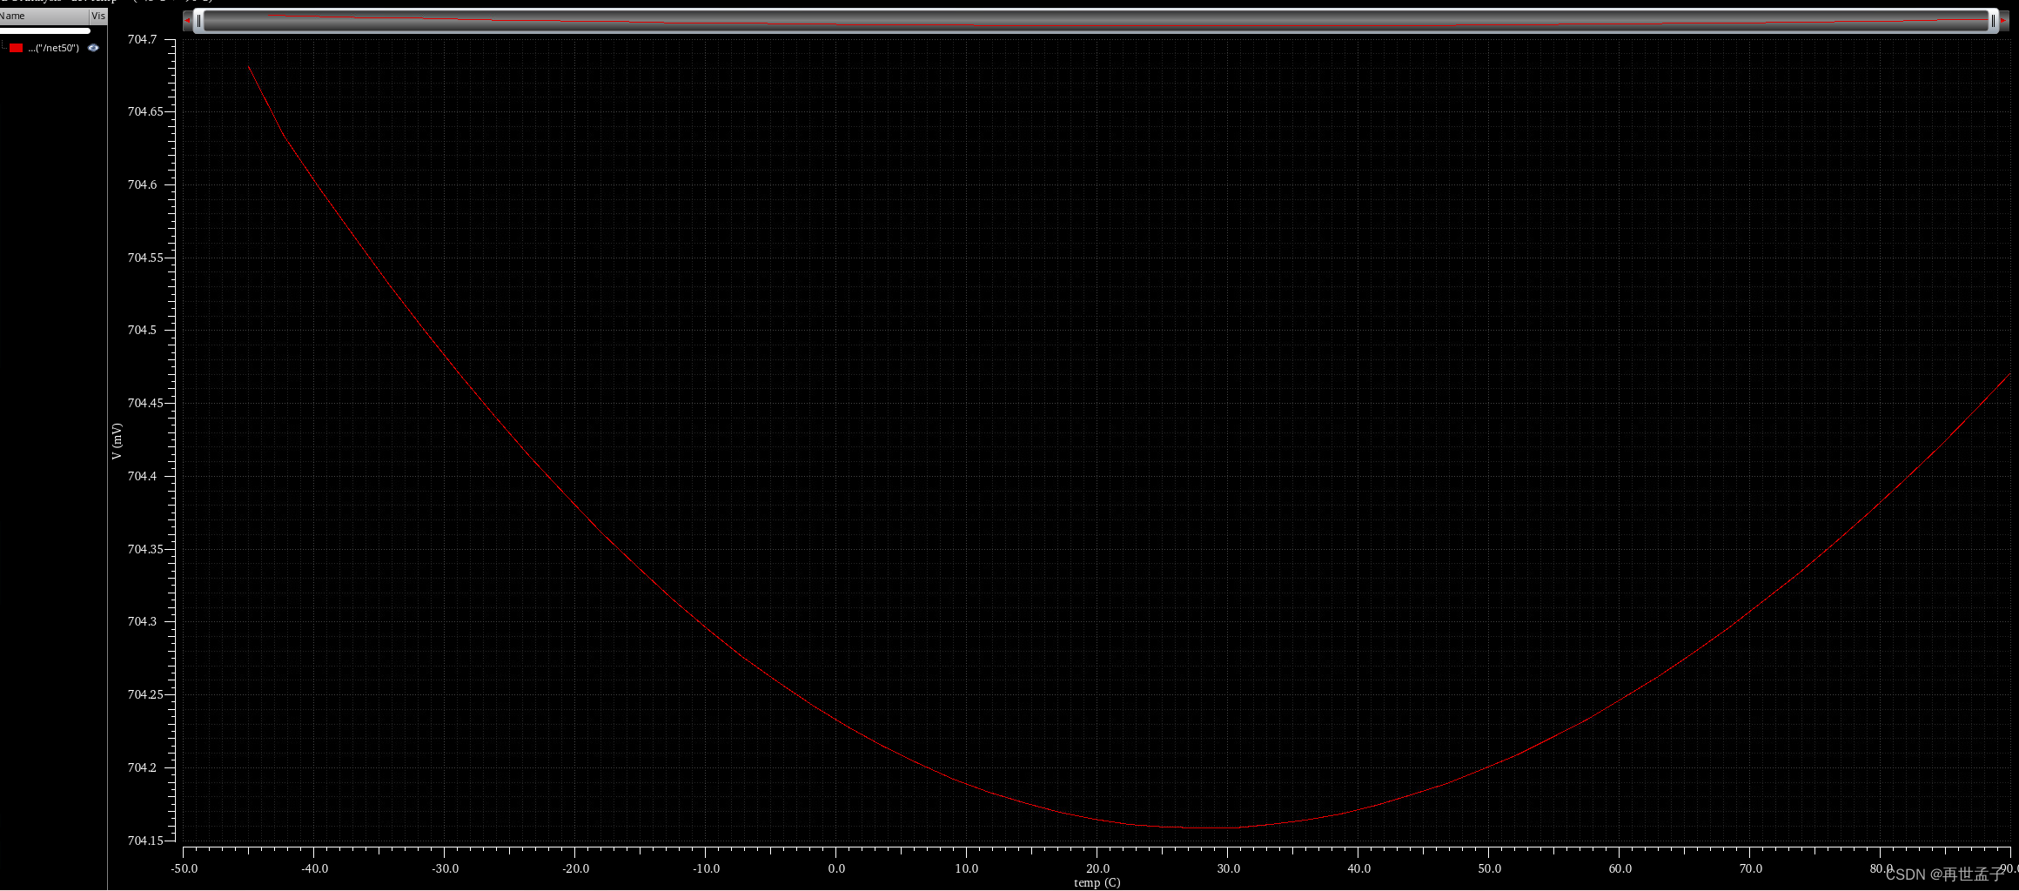2019x891 pixels.
Task: Select the trace name ...("/net50") in legend
Action: tap(53, 48)
